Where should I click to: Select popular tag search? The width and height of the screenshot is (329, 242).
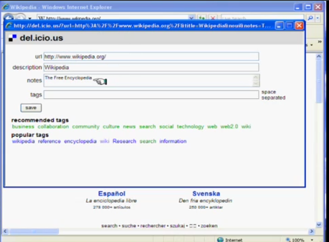tap(148, 141)
